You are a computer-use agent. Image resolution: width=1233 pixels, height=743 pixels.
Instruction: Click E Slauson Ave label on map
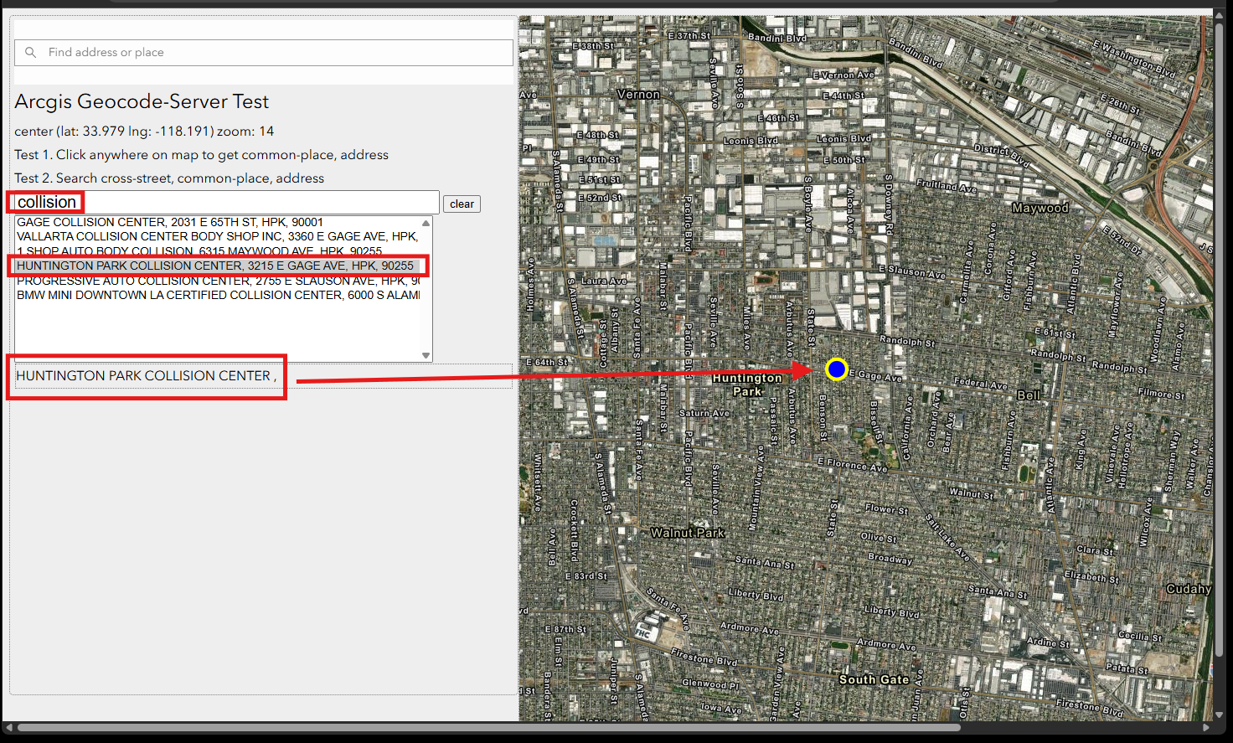click(911, 271)
